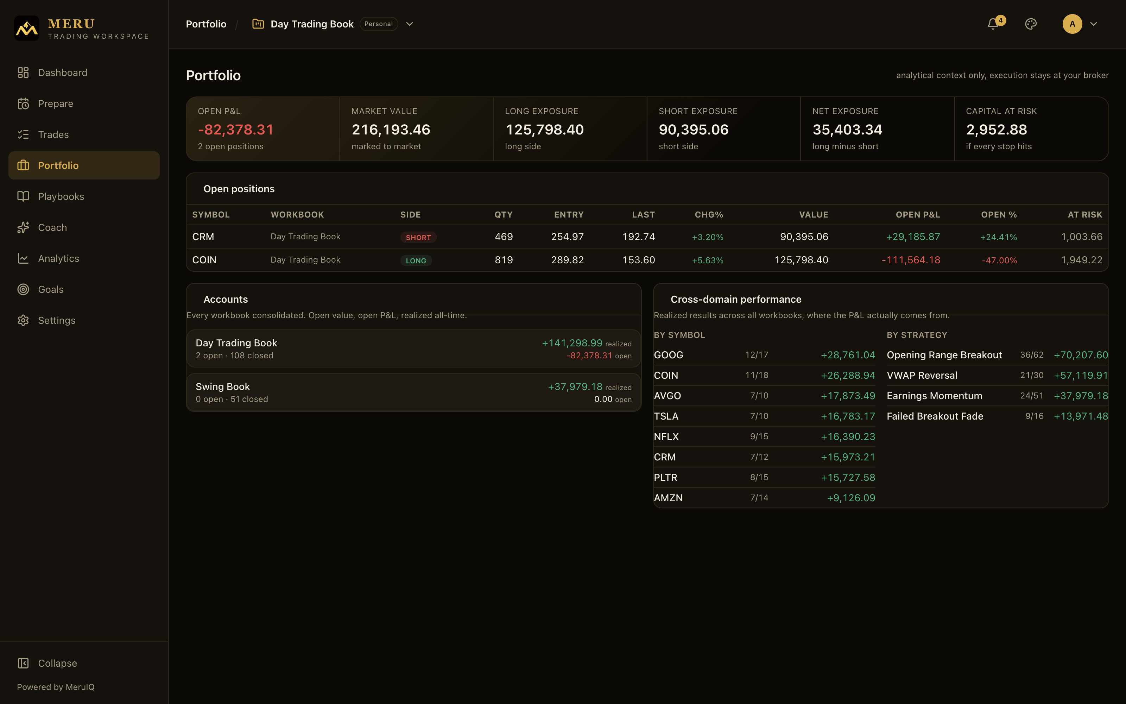Click Powered by MeruIQ footer text

[x=56, y=687]
